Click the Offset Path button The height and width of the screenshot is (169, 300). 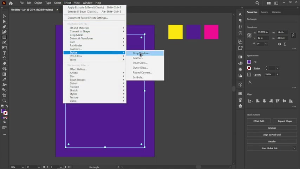(259, 121)
